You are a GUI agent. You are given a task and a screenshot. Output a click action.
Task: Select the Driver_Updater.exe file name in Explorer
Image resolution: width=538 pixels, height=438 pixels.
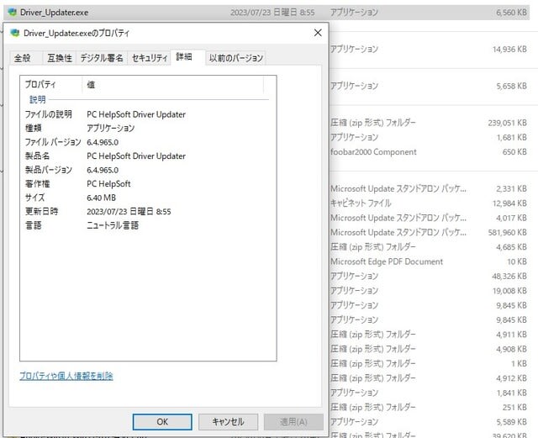(x=54, y=13)
